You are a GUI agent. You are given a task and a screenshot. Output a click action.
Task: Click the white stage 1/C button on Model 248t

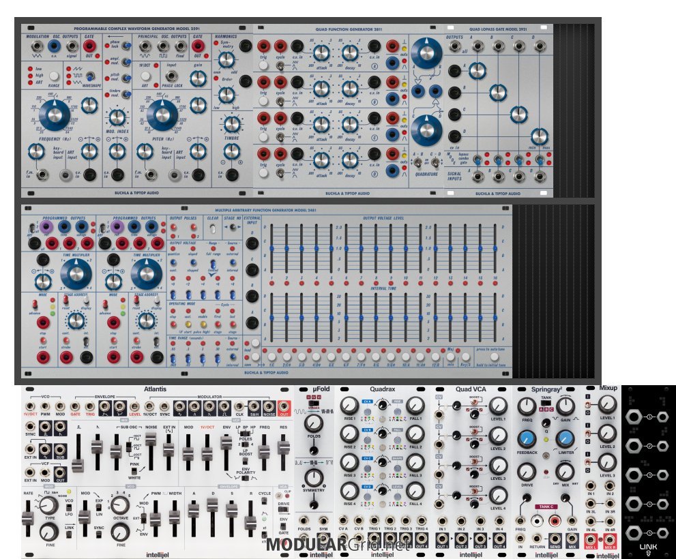click(271, 357)
